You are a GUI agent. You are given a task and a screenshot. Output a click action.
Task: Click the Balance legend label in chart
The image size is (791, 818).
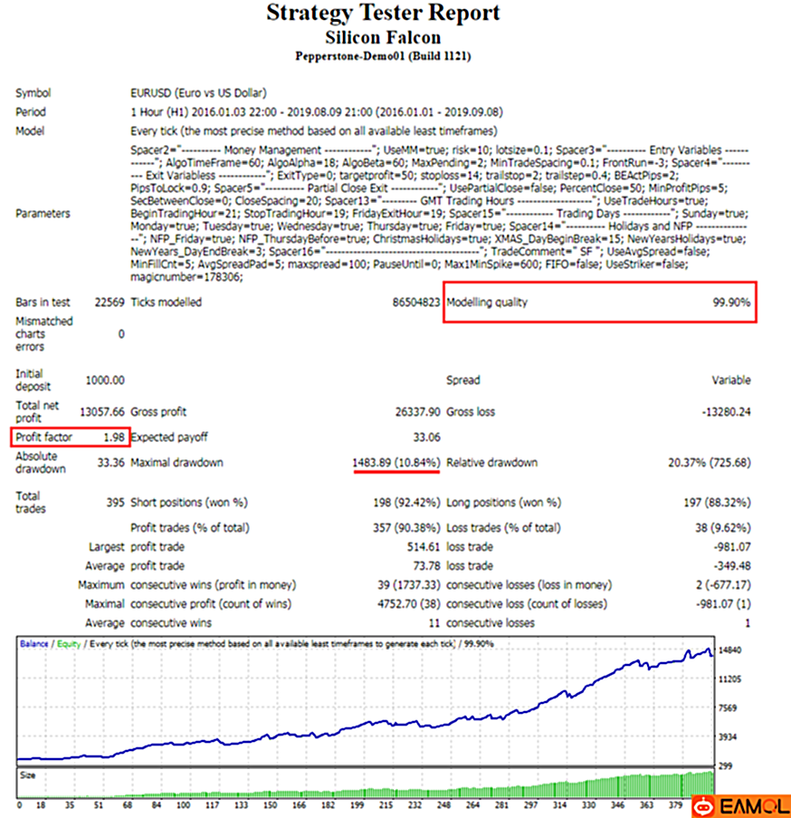point(35,644)
